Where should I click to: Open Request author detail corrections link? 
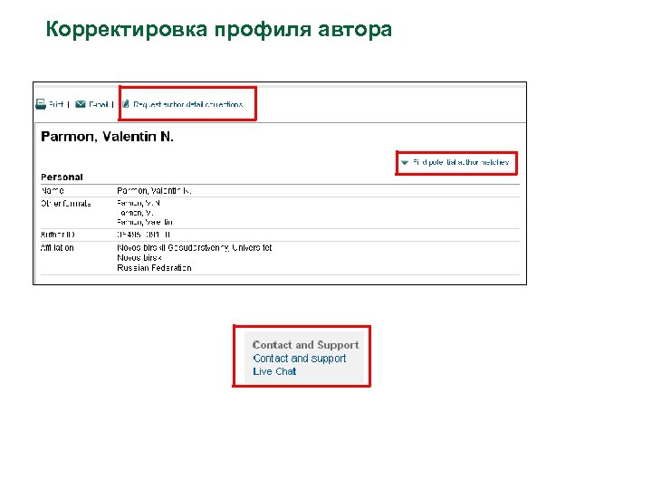tap(188, 104)
